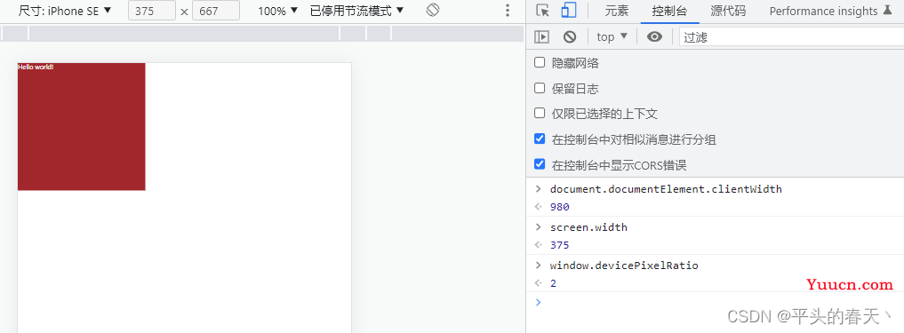This screenshot has width=904, height=333.
Task: Open the 已停用节流模式 throttling dropdown
Action: point(356,11)
